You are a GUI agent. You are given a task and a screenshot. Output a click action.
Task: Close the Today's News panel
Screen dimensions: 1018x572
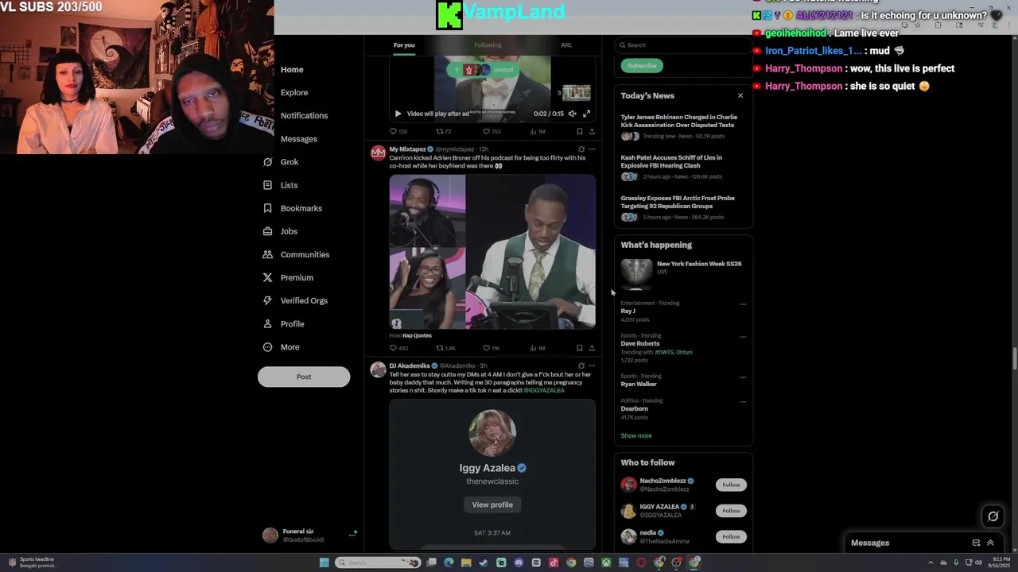click(740, 95)
